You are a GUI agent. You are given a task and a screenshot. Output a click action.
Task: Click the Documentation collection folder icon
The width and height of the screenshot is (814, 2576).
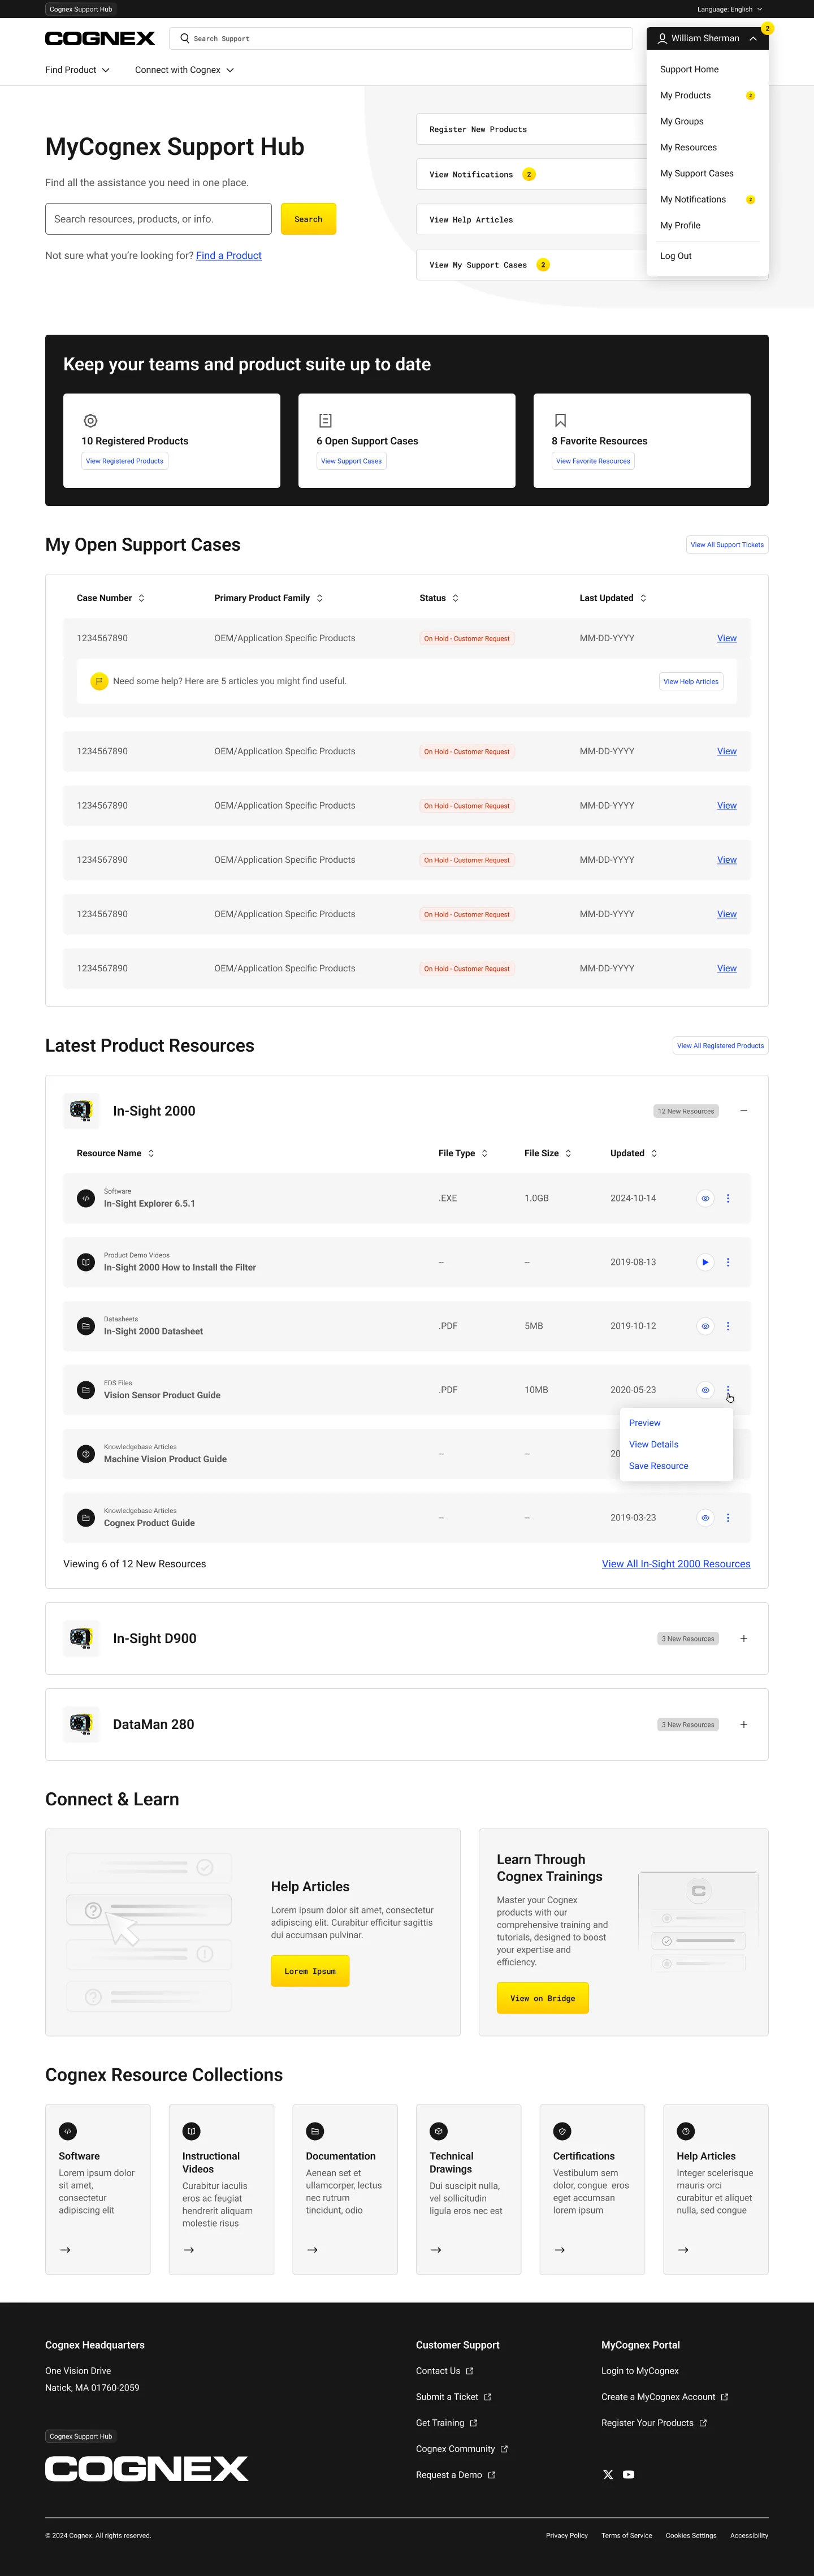(315, 2131)
